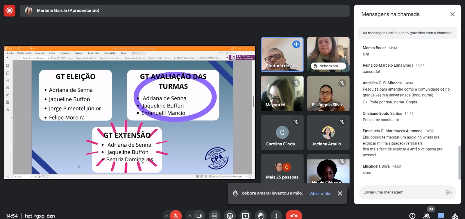Leave the call with the red phone button

(x=294, y=216)
